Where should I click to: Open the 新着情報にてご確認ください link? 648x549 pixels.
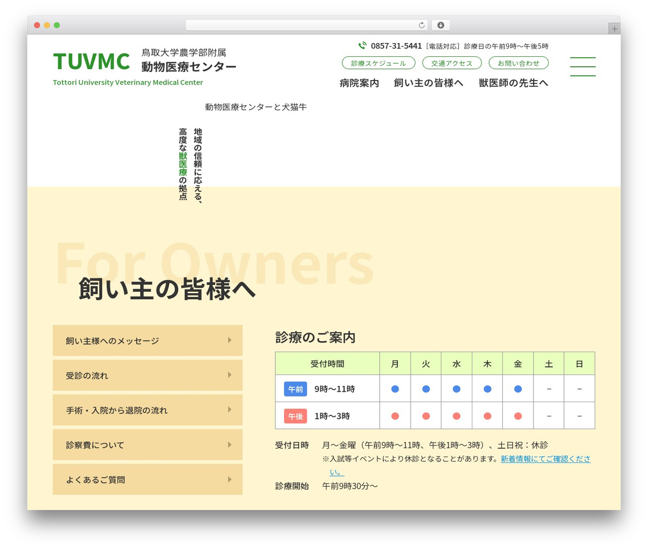pos(545,459)
